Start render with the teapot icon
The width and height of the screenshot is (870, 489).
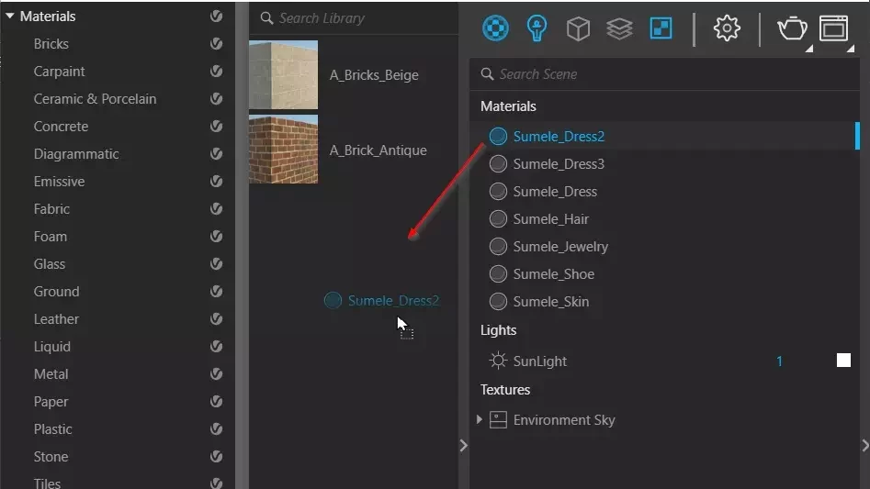tap(792, 28)
